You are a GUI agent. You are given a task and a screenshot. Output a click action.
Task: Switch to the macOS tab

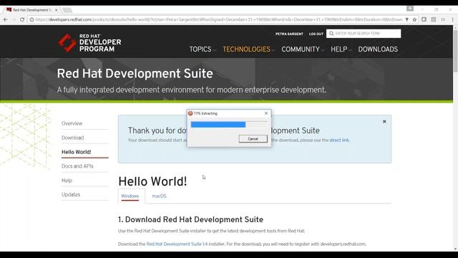(159, 196)
